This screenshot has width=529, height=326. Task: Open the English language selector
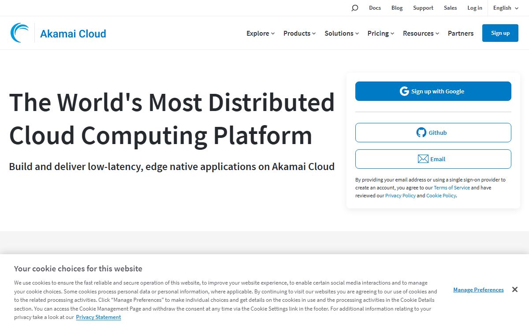506,8
